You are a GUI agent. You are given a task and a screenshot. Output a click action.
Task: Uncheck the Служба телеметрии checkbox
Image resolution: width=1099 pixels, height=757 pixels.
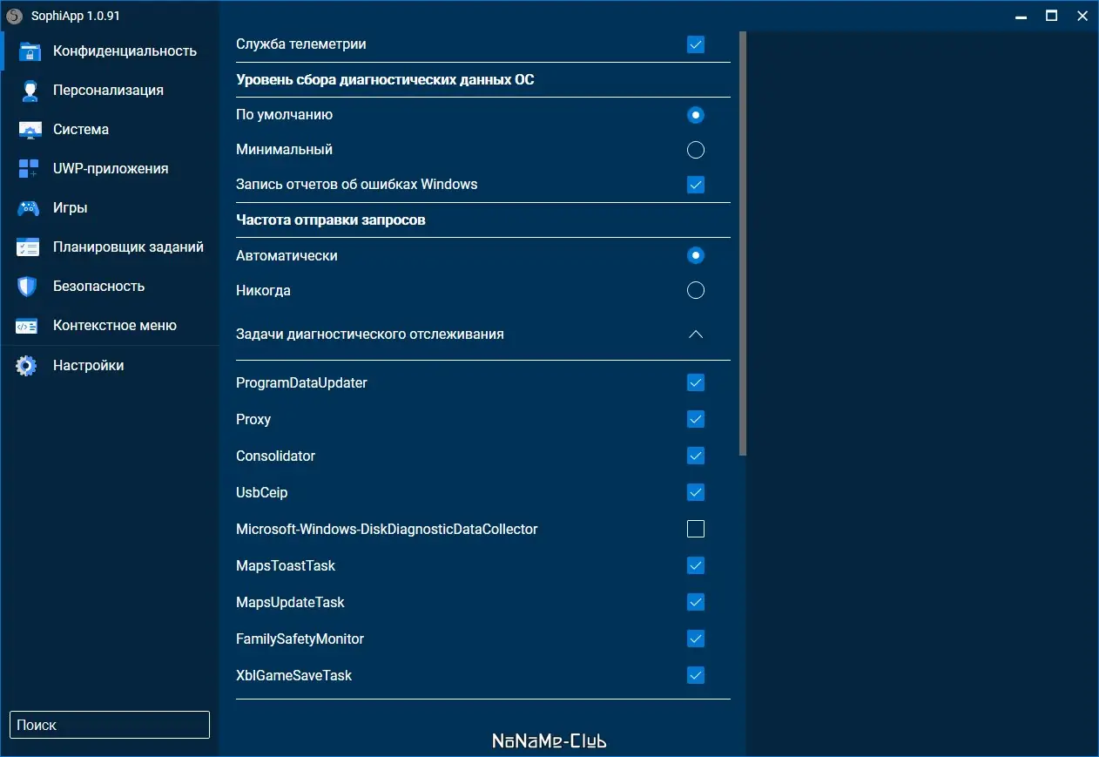pos(696,44)
